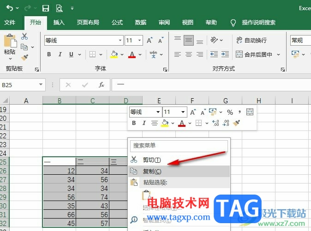
Task: Toggle horizontal center align in ribbon
Action: [x=189, y=54]
